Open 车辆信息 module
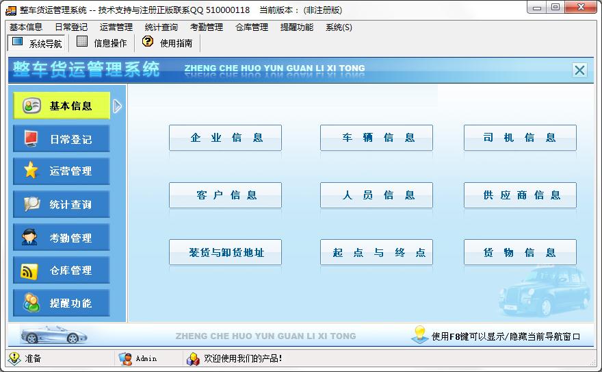 pos(377,138)
